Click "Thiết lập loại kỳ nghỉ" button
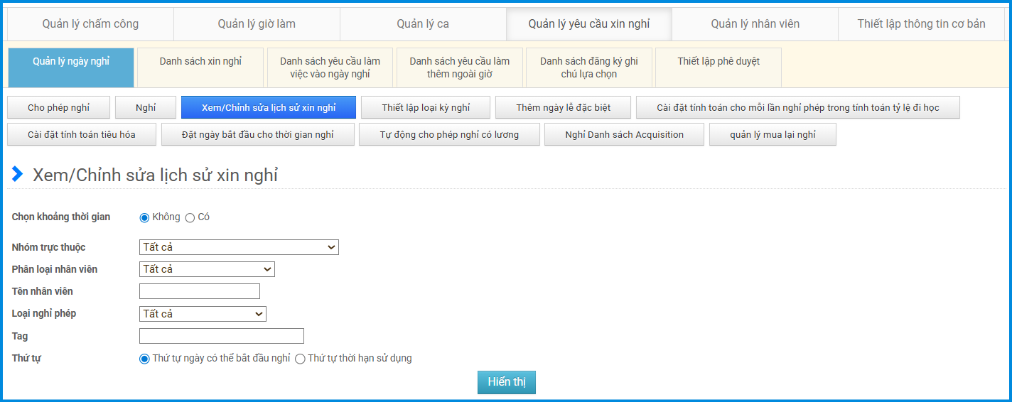This screenshot has height=402, width=1012. coord(426,108)
